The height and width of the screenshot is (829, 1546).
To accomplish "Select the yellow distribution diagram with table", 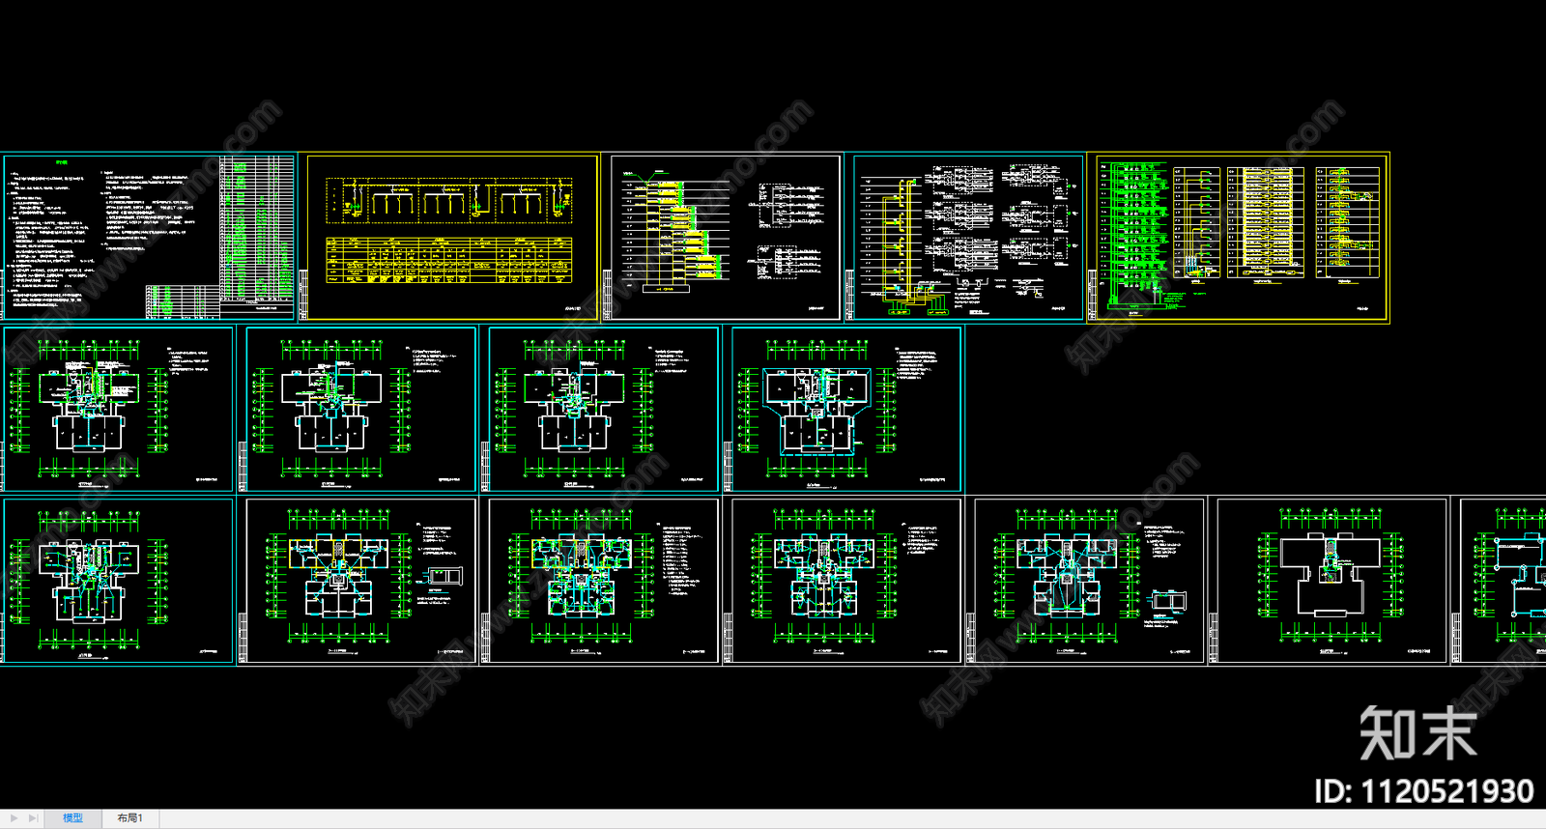I will [452, 237].
